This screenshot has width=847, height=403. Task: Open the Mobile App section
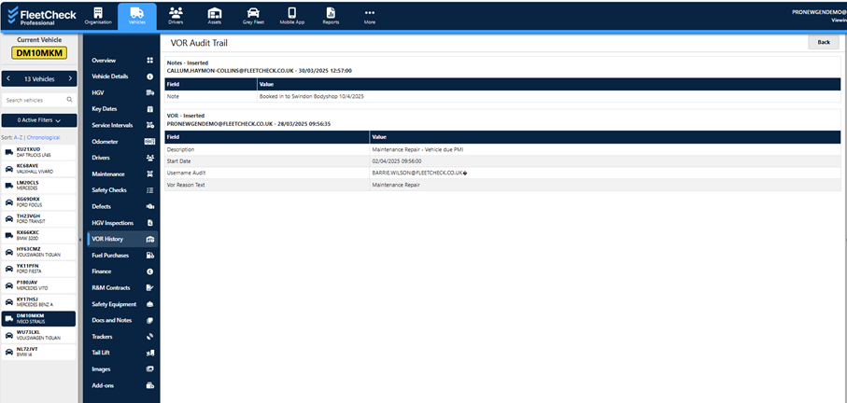pos(291,15)
